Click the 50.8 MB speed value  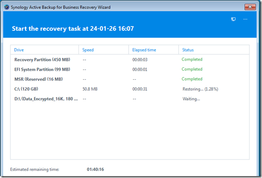(x=90, y=89)
